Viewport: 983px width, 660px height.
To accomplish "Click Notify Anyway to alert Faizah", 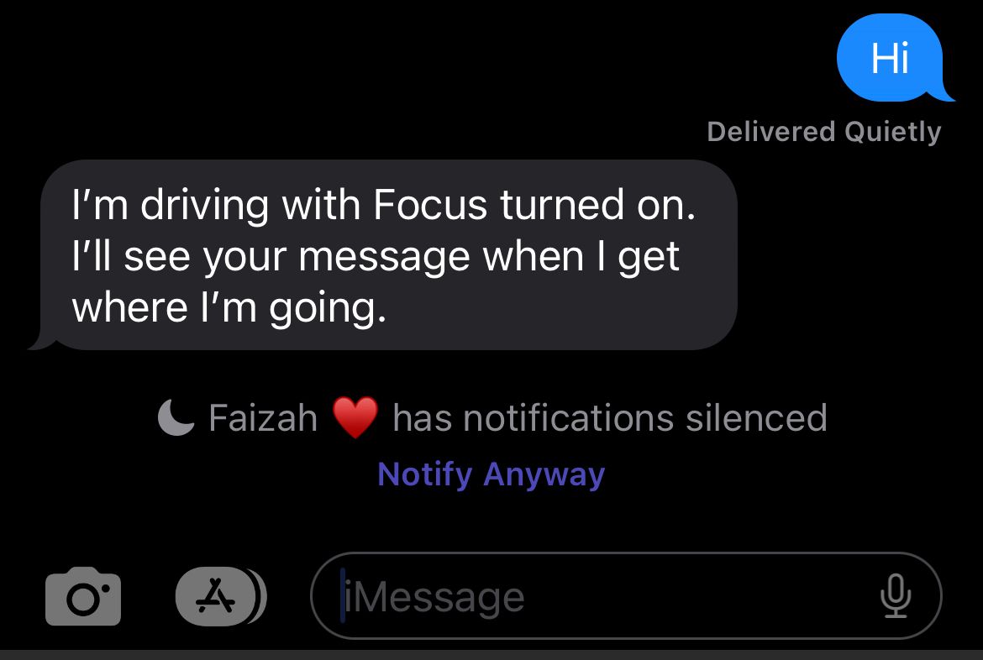I will point(491,474).
